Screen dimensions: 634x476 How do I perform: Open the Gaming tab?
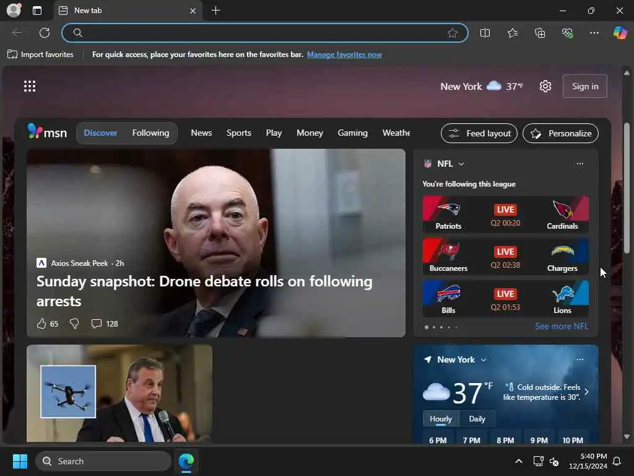(x=352, y=133)
